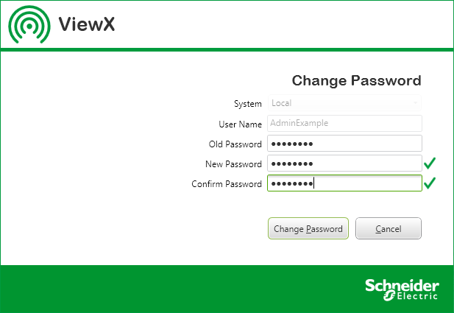Click the User Name field label
This screenshot has width=454, height=313.
click(x=240, y=124)
